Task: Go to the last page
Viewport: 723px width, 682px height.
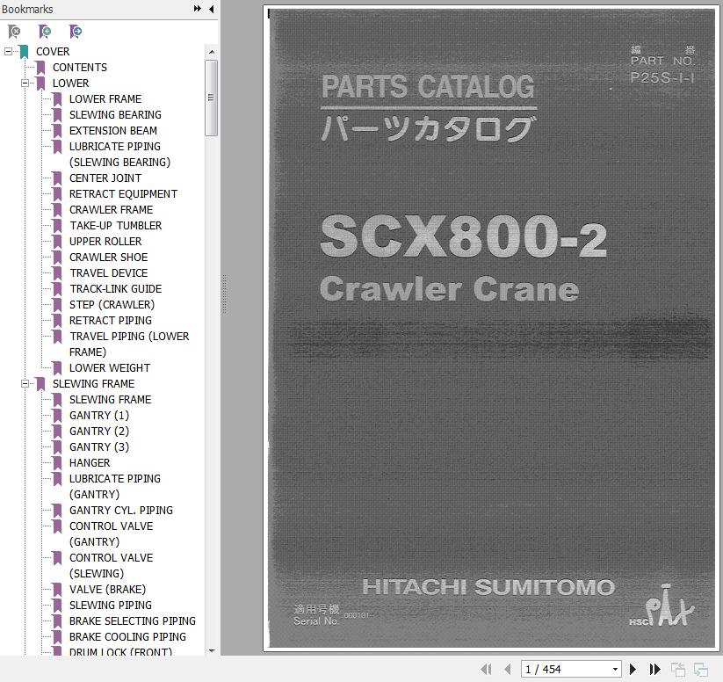Action: pos(654,669)
